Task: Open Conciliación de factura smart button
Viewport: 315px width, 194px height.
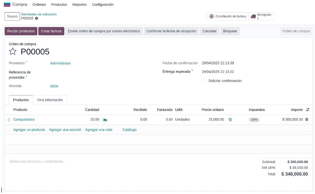Action: tap(227, 16)
